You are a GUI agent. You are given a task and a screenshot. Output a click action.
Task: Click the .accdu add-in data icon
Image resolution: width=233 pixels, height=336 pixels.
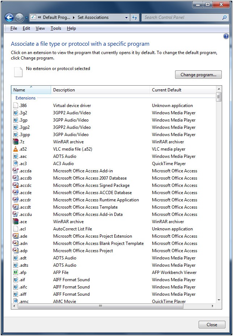[x=16, y=214]
